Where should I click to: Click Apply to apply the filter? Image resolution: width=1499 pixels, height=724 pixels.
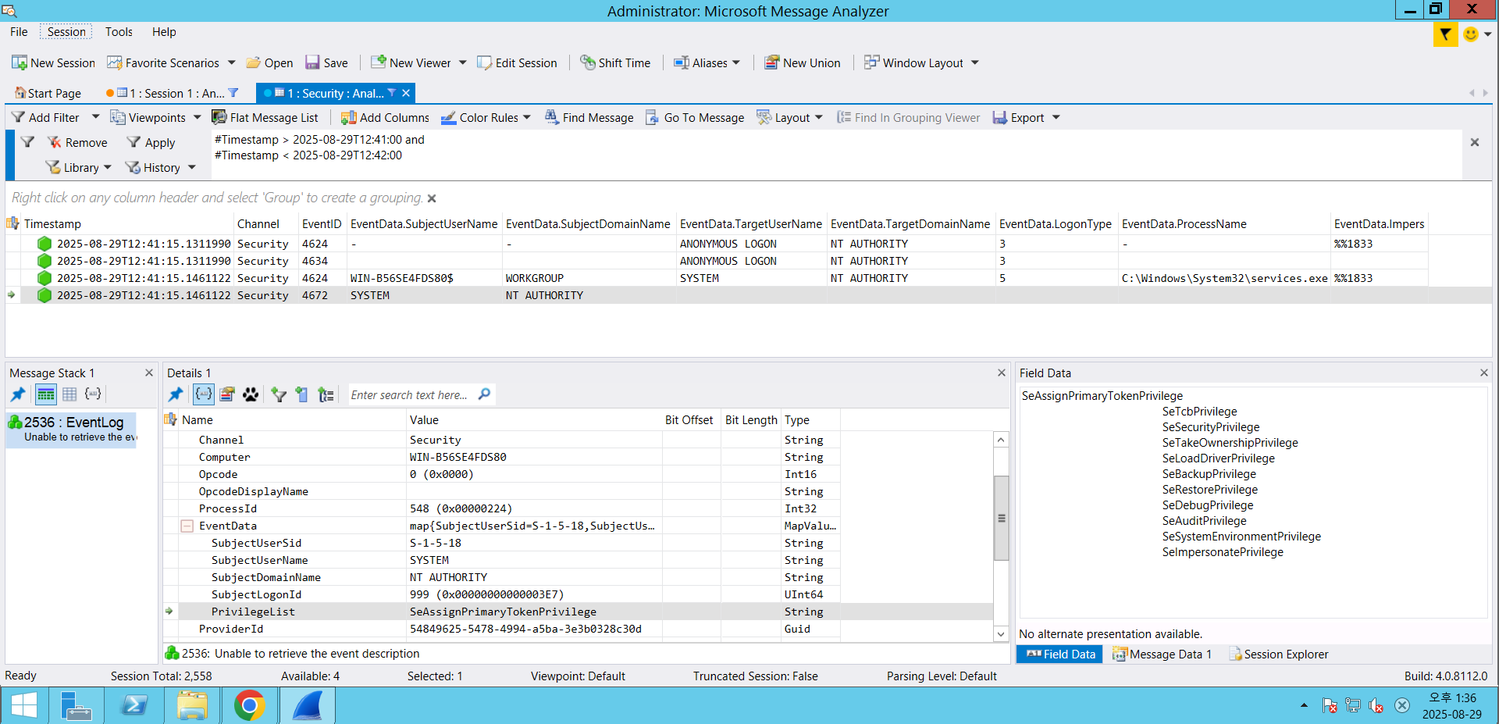coord(151,142)
